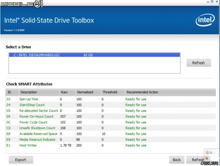Select the Start/Stop Count attribute
220x166 pixels.
point(111,105)
